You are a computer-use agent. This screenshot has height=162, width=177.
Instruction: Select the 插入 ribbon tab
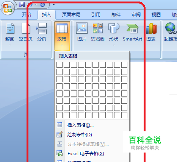click(47, 15)
